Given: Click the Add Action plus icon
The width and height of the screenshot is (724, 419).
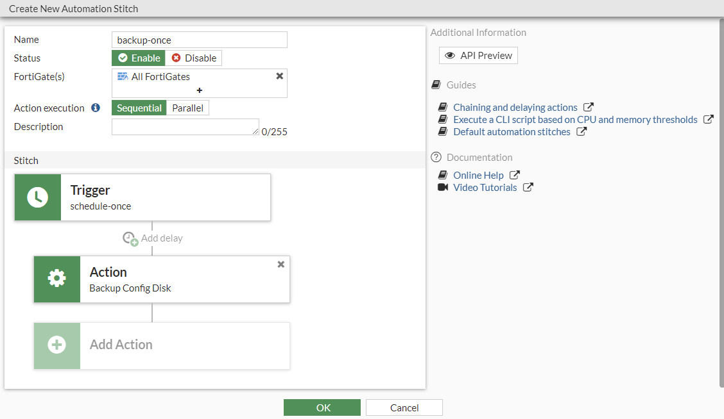Looking at the screenshot, I should (57, 345).
